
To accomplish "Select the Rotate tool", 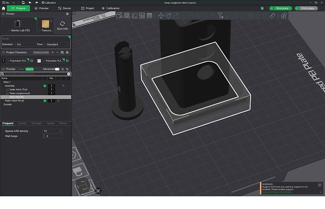I will point(168,16).
